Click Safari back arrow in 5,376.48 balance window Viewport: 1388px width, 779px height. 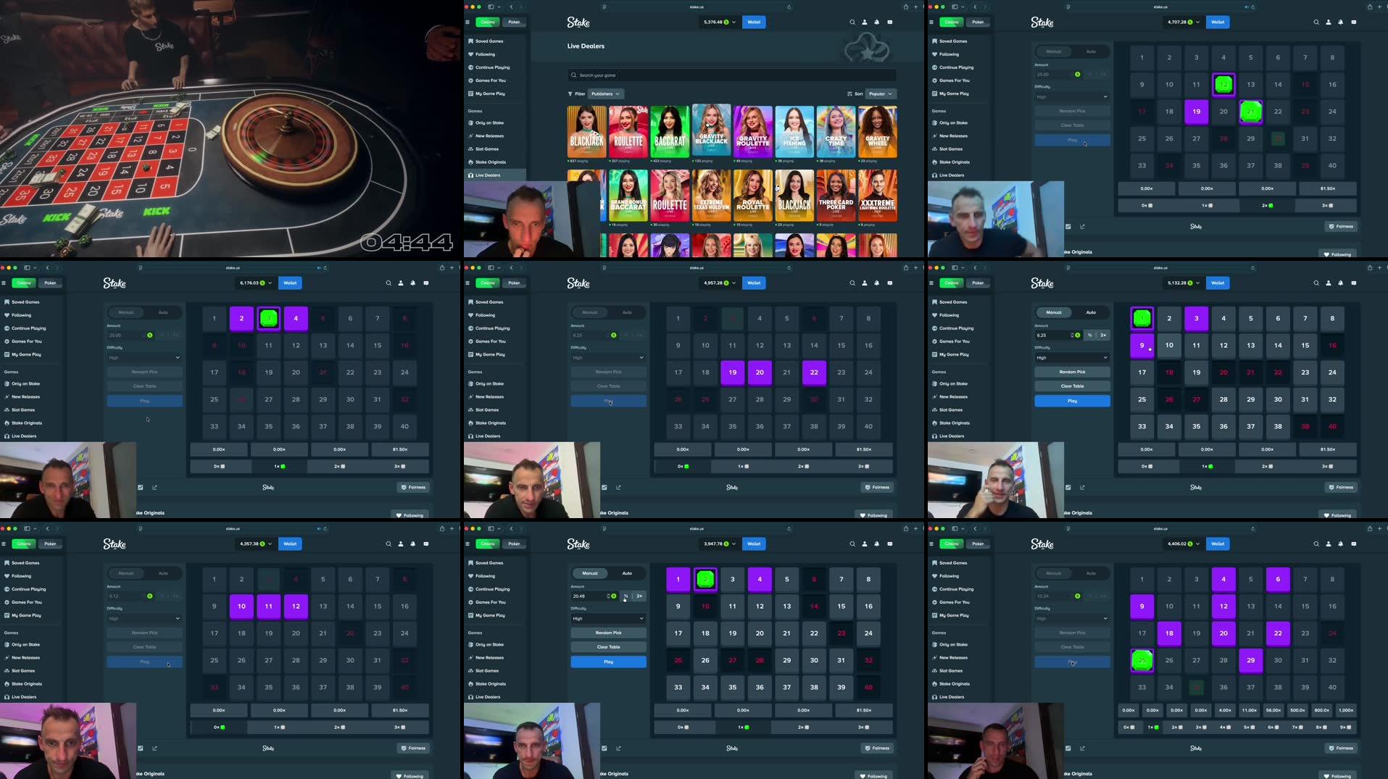(512, 7)
